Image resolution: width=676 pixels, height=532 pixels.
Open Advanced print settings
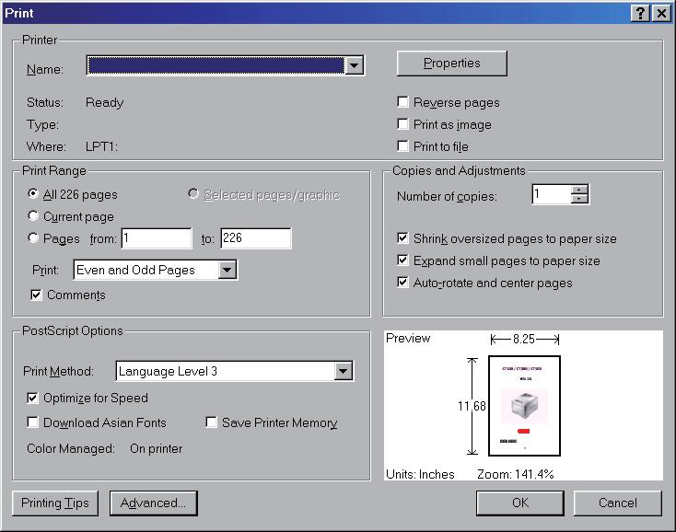(154, 503)
